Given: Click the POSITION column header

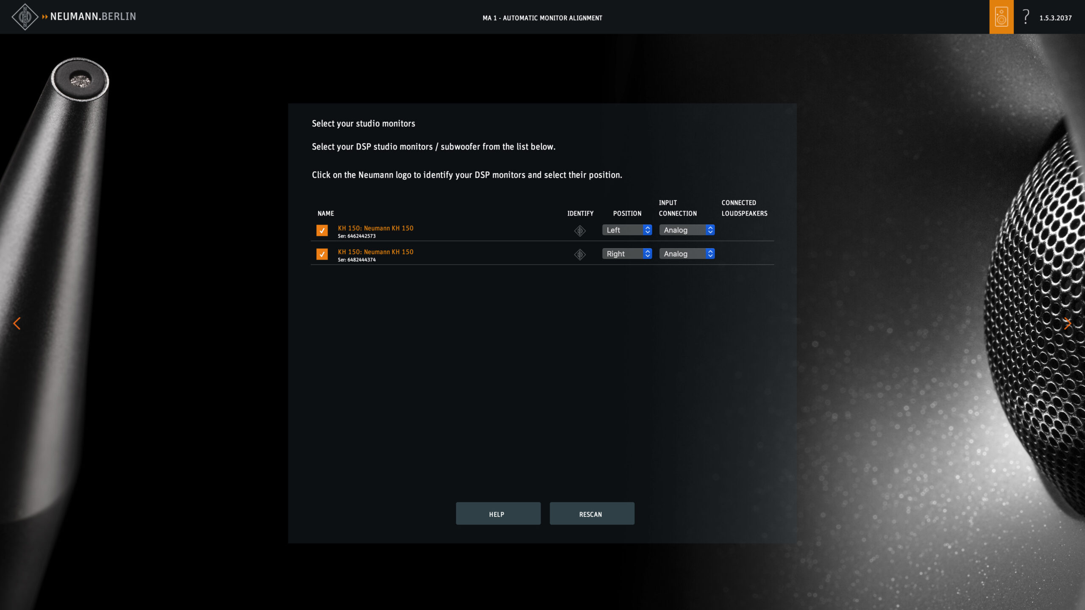Looking at the screenshot, I should 627,213.
